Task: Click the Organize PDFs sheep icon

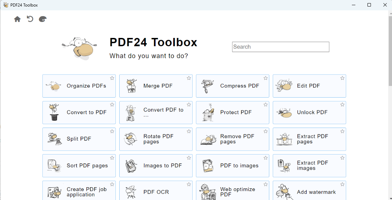Action: [x=54, y=86]
